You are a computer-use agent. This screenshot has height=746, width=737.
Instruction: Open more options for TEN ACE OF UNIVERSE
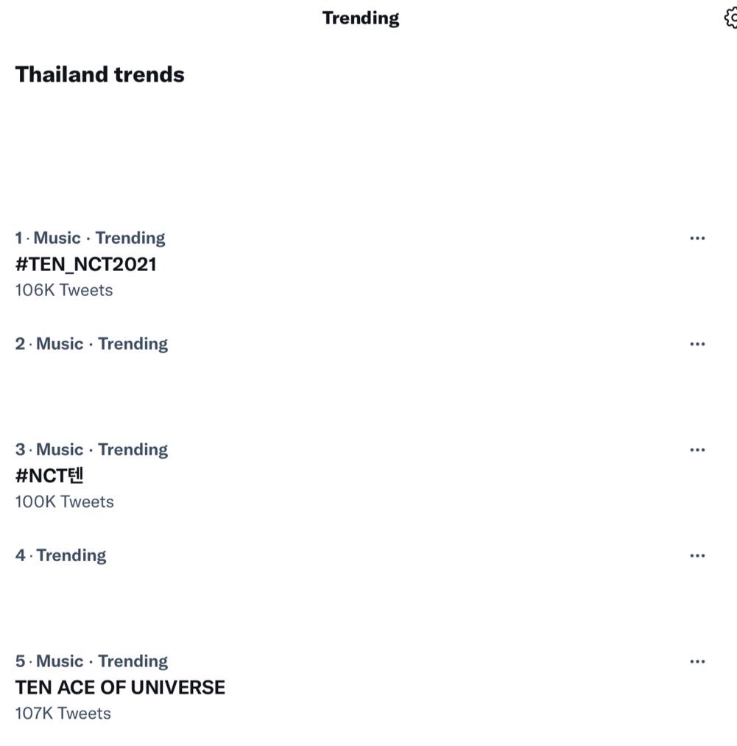tap(697, 661)
